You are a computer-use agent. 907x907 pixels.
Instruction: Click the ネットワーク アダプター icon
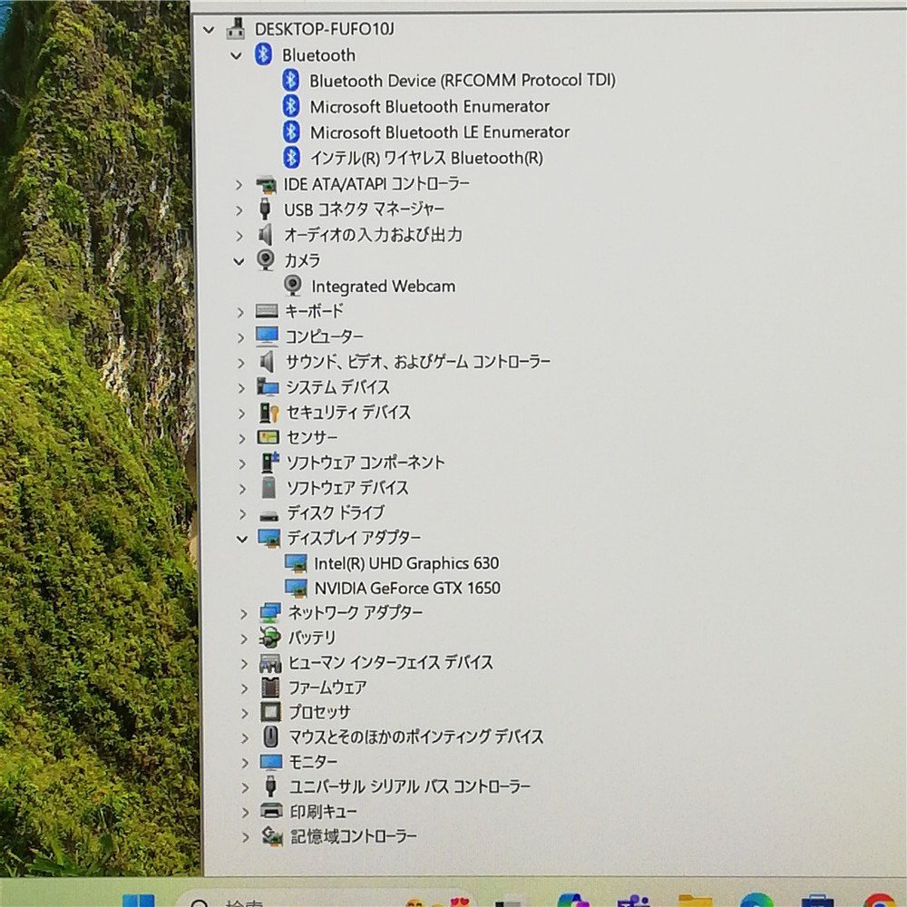coord(270,612)
